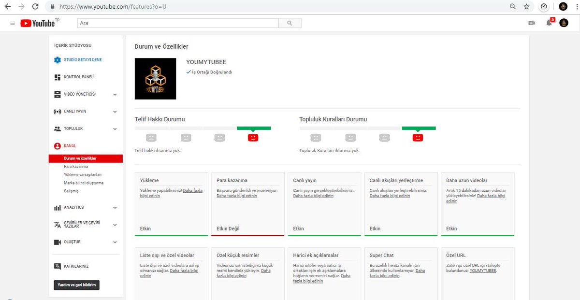Click 'Etkin' status in Yükleme card

(145, 229)
